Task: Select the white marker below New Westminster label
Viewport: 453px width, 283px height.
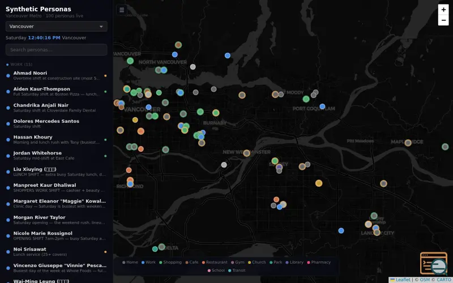Action: [224, 165]
